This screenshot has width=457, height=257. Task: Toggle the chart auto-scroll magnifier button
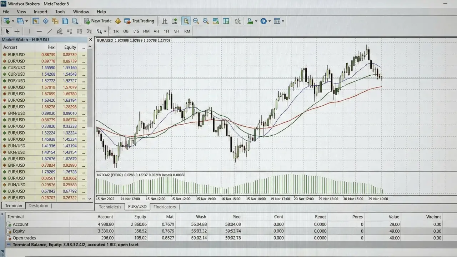click(x=186, y=21)
